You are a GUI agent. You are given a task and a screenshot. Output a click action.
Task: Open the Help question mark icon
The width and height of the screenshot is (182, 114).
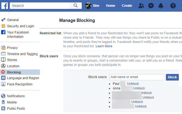(173, 6)
